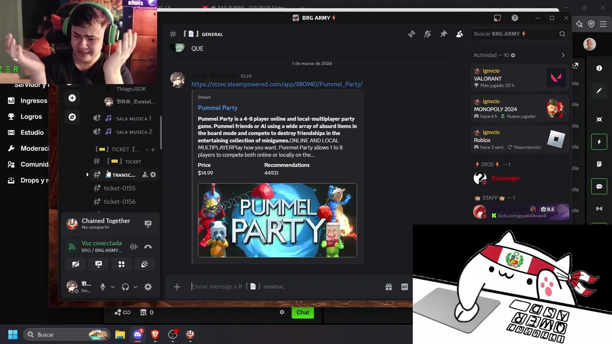Open Ignvcio's VALORANT activity card
Viewport: 612px width, 344px height.
click(x=519, y=78)
